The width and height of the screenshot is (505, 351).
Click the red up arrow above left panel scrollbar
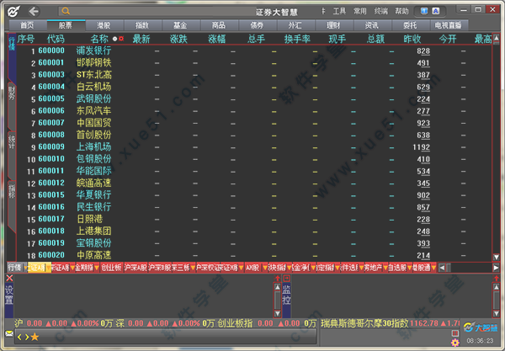pos(277,278)
